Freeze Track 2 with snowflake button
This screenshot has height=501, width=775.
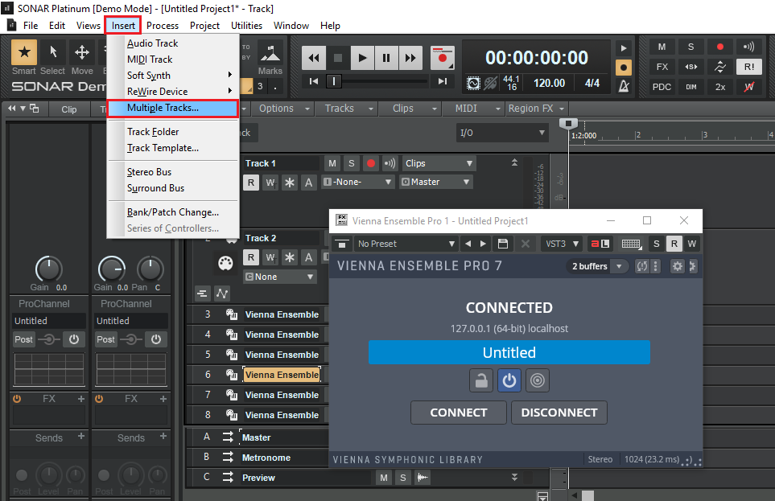click(290, 257)
